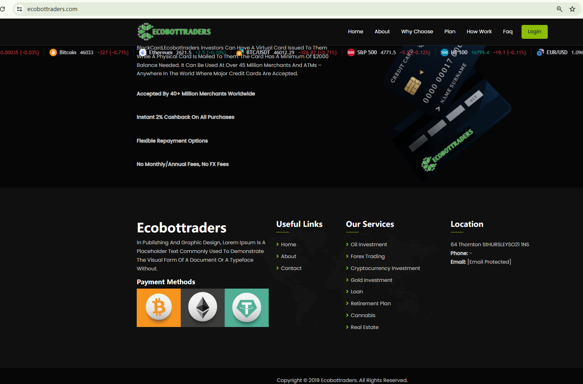583x384 pixels.
Task: Open the Why Choose menu item
Action: coord(417,32)
